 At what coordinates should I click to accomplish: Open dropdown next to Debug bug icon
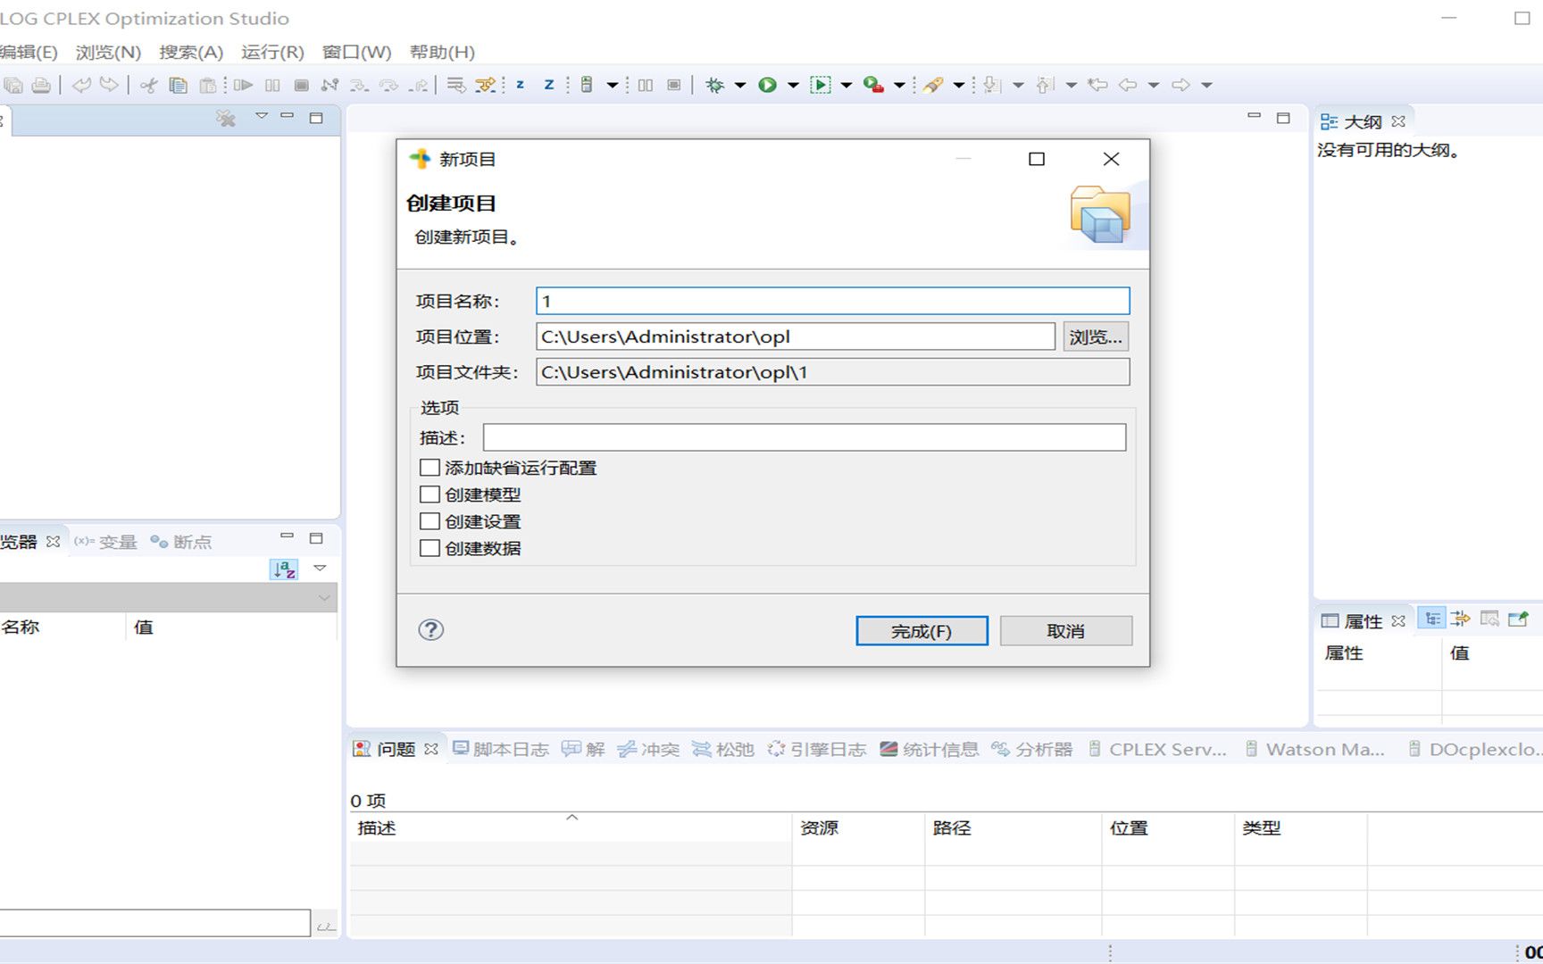pos(740,85)
